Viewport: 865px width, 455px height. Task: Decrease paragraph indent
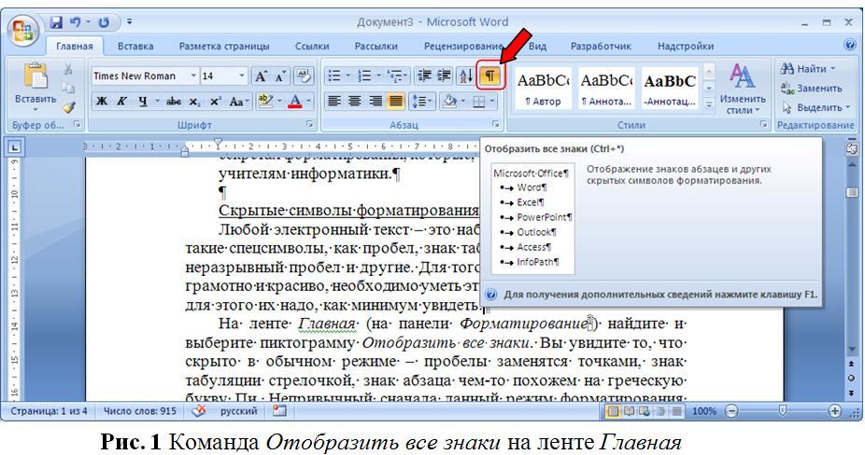tap(425, 76)
